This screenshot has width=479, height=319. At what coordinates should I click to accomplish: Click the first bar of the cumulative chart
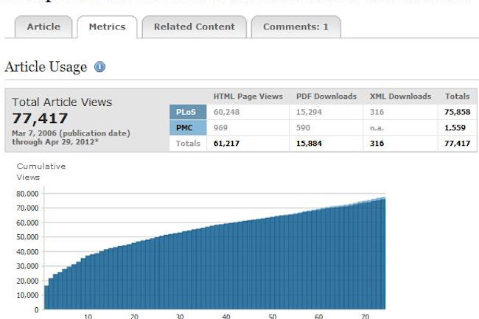[46, 298]
